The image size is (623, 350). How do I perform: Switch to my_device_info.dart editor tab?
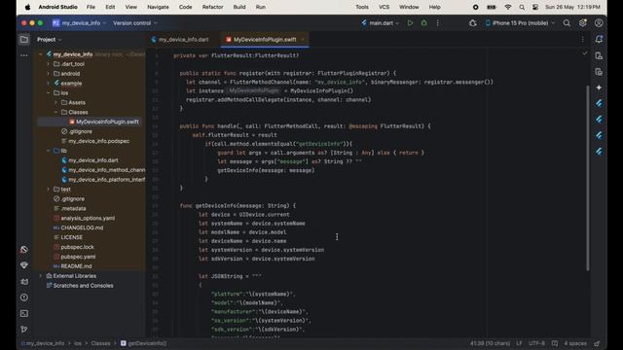click(180, 39)
